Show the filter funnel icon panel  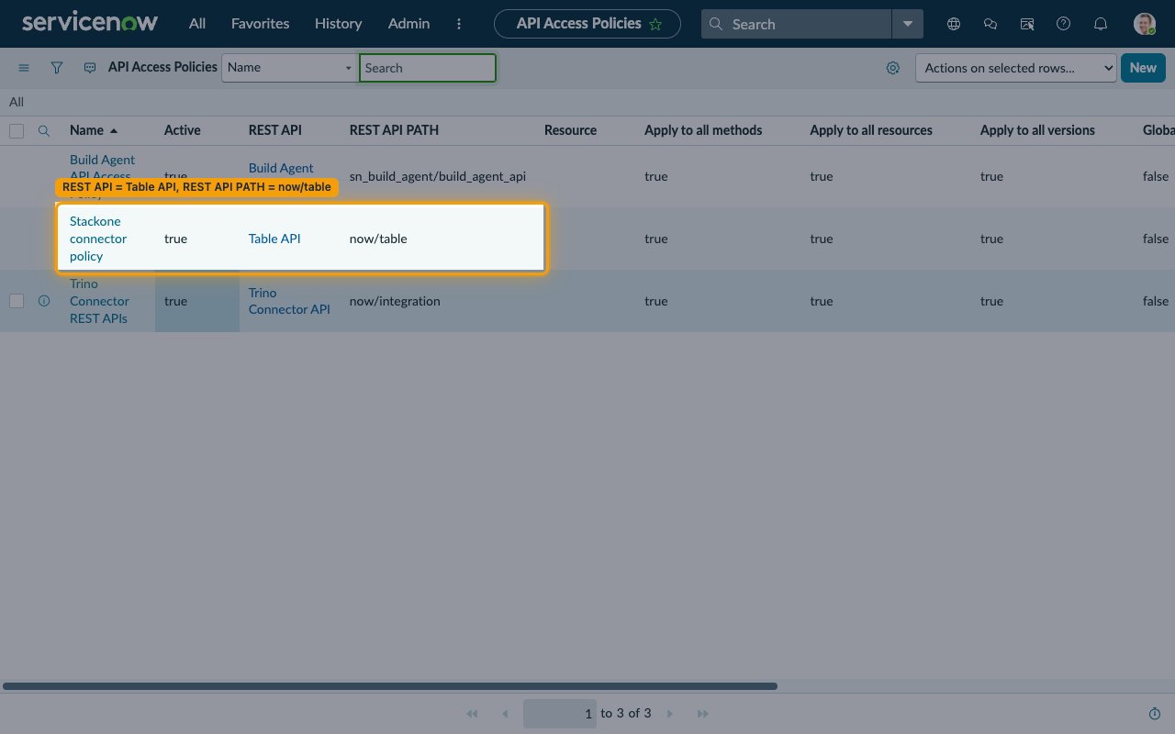[x=57, y=68]
